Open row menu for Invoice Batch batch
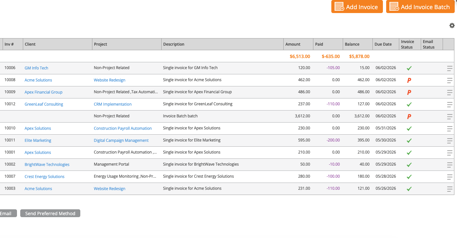 tap(450, 116)
